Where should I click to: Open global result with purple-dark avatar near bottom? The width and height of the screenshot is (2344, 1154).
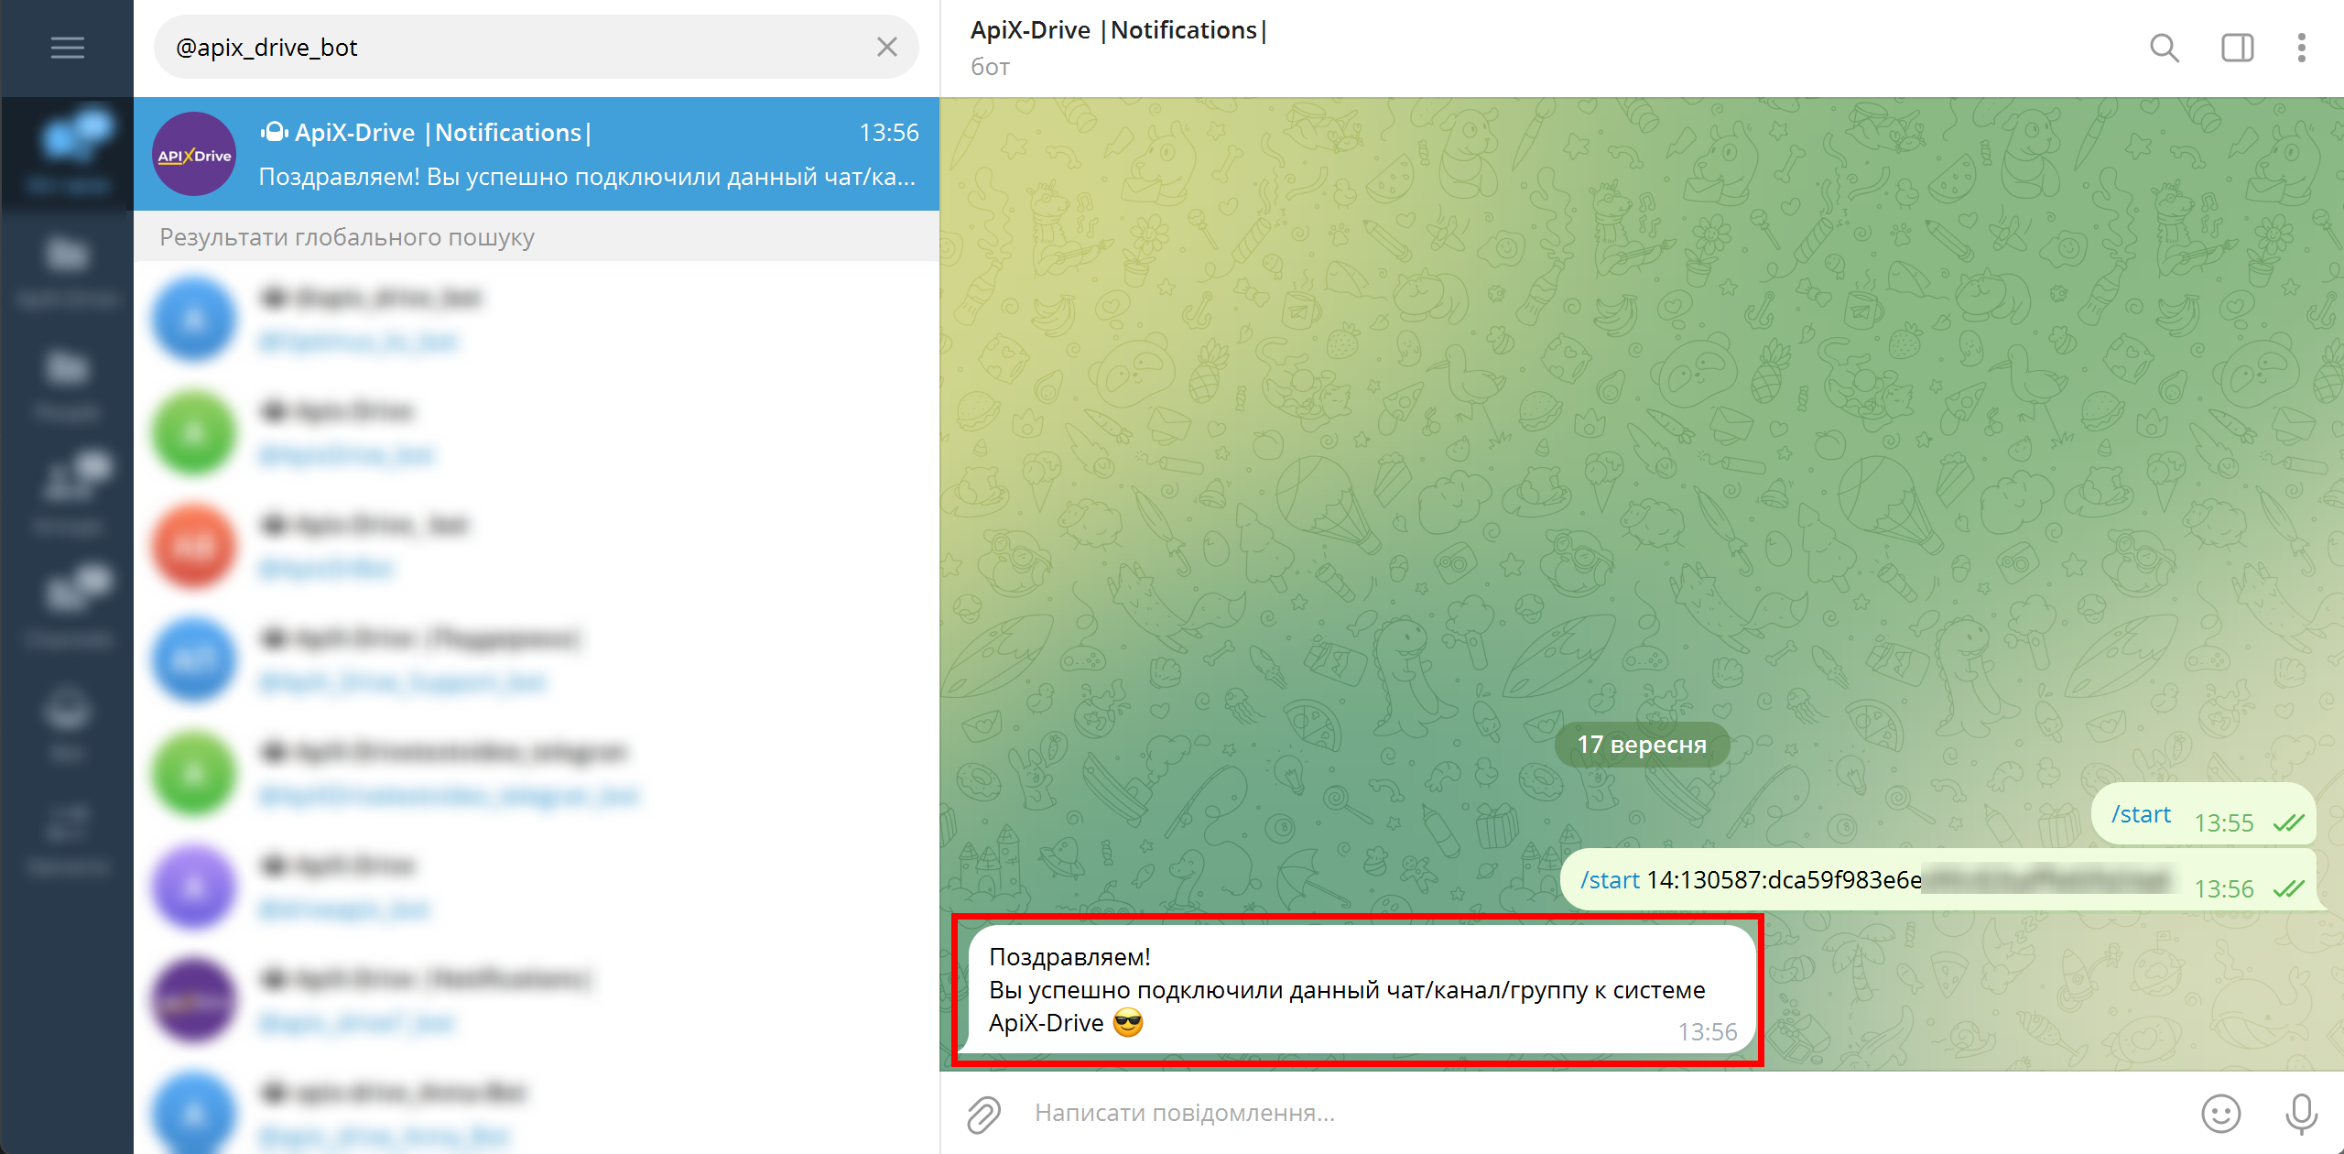click(537, 1000)
